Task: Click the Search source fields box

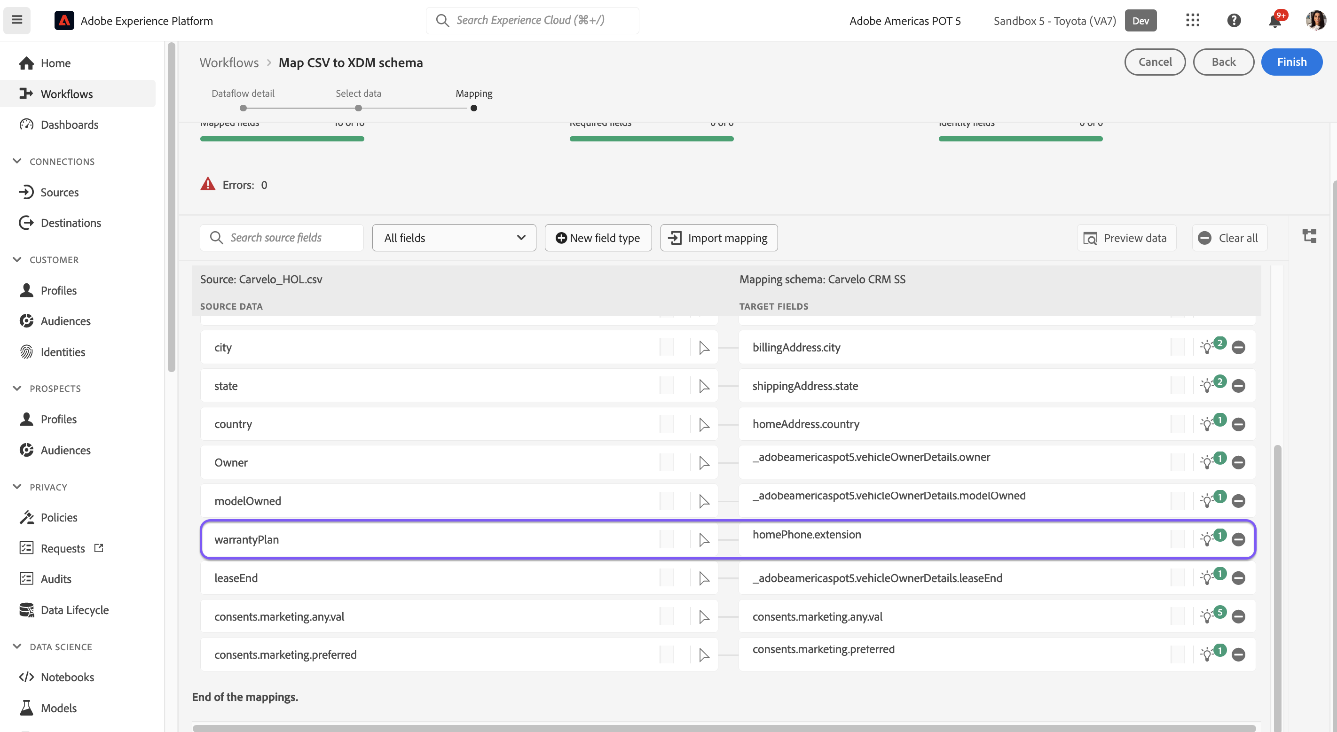Action: [281, 238]
